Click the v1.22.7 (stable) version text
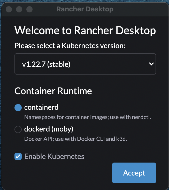This screenshot has width=169, height=190. point(46,64)
